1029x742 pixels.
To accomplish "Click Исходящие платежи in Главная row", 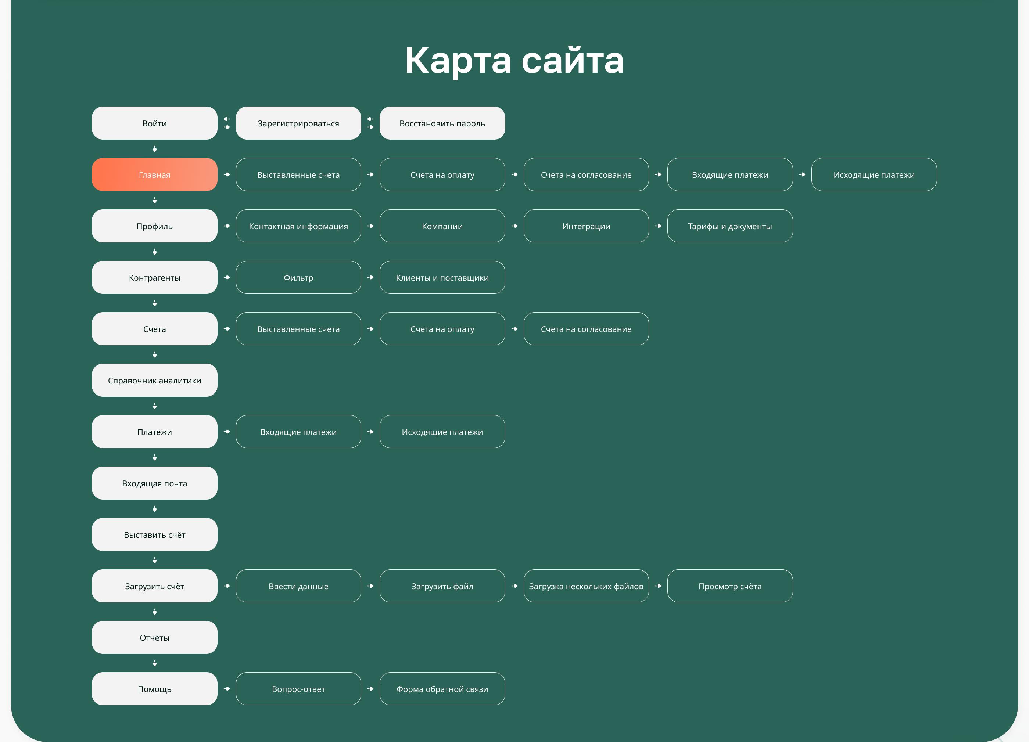I will (874, 174).
